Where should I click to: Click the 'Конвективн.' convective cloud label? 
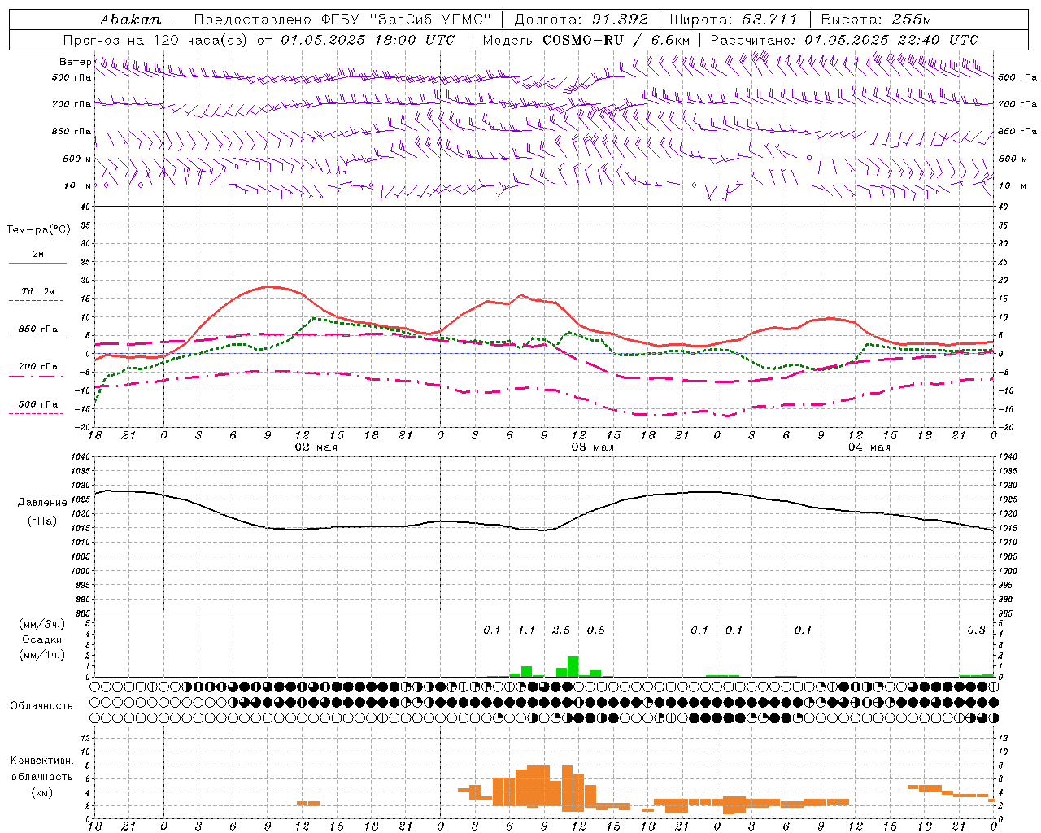(41, 761)
